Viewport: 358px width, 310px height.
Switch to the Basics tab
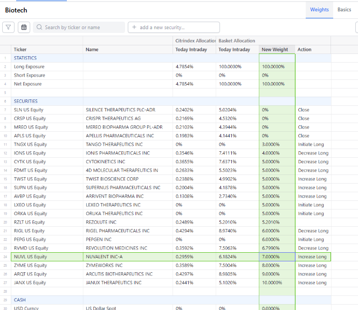pos(344,10)
